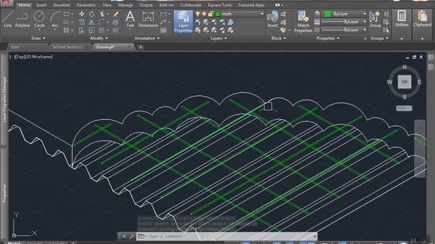This screenshot has width=435, height=244.
Task: Click the Insert block icon
Action: [x=273, y=19]
